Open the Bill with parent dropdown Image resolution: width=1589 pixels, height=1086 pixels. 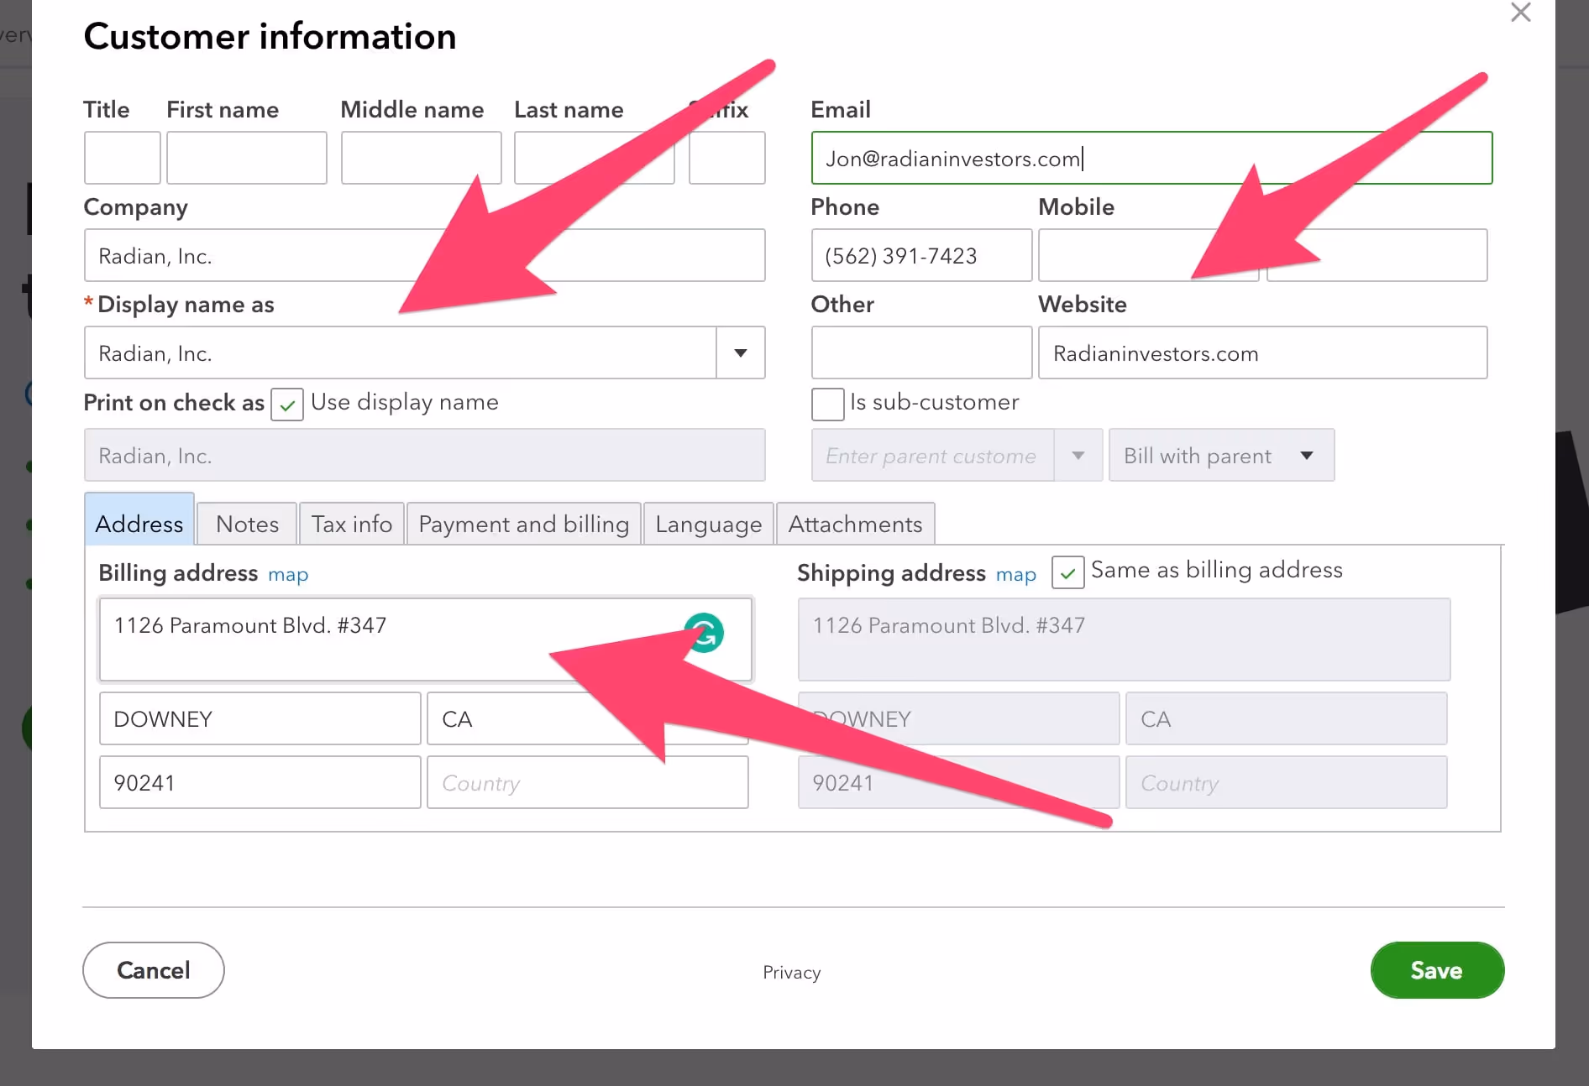1221,456
